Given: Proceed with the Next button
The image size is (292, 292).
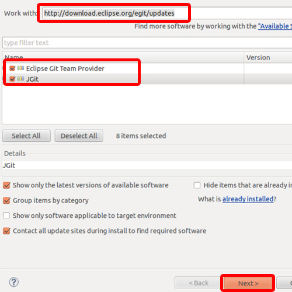Looking at the screenshot, I should (248, 283).
